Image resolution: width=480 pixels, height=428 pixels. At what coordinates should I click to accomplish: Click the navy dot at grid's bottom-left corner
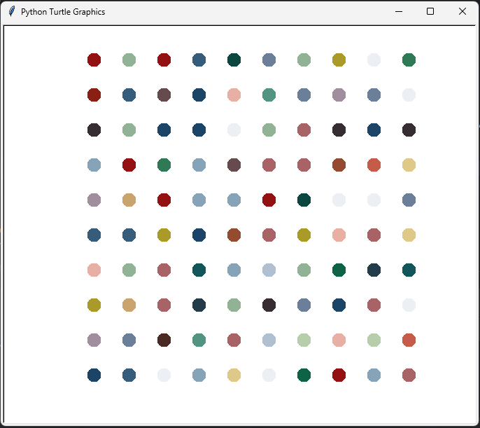click(94, 375)
